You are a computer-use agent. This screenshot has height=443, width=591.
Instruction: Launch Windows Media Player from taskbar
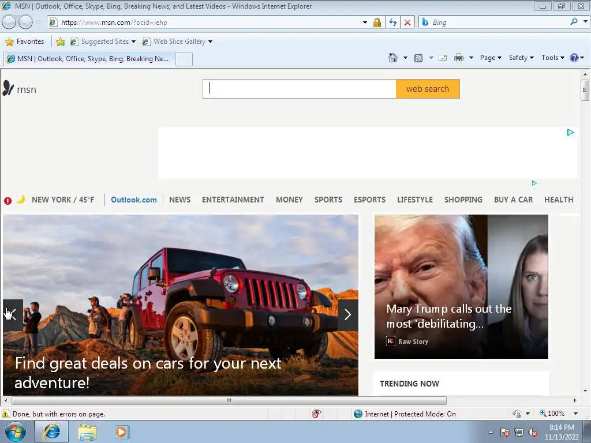tap(122, 431)
